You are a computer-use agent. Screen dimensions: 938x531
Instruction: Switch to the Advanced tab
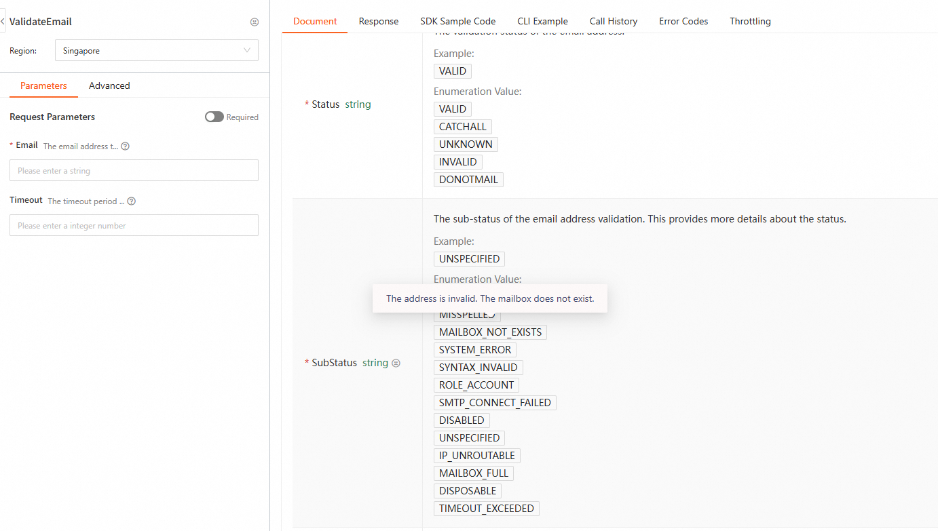point(109,85)
